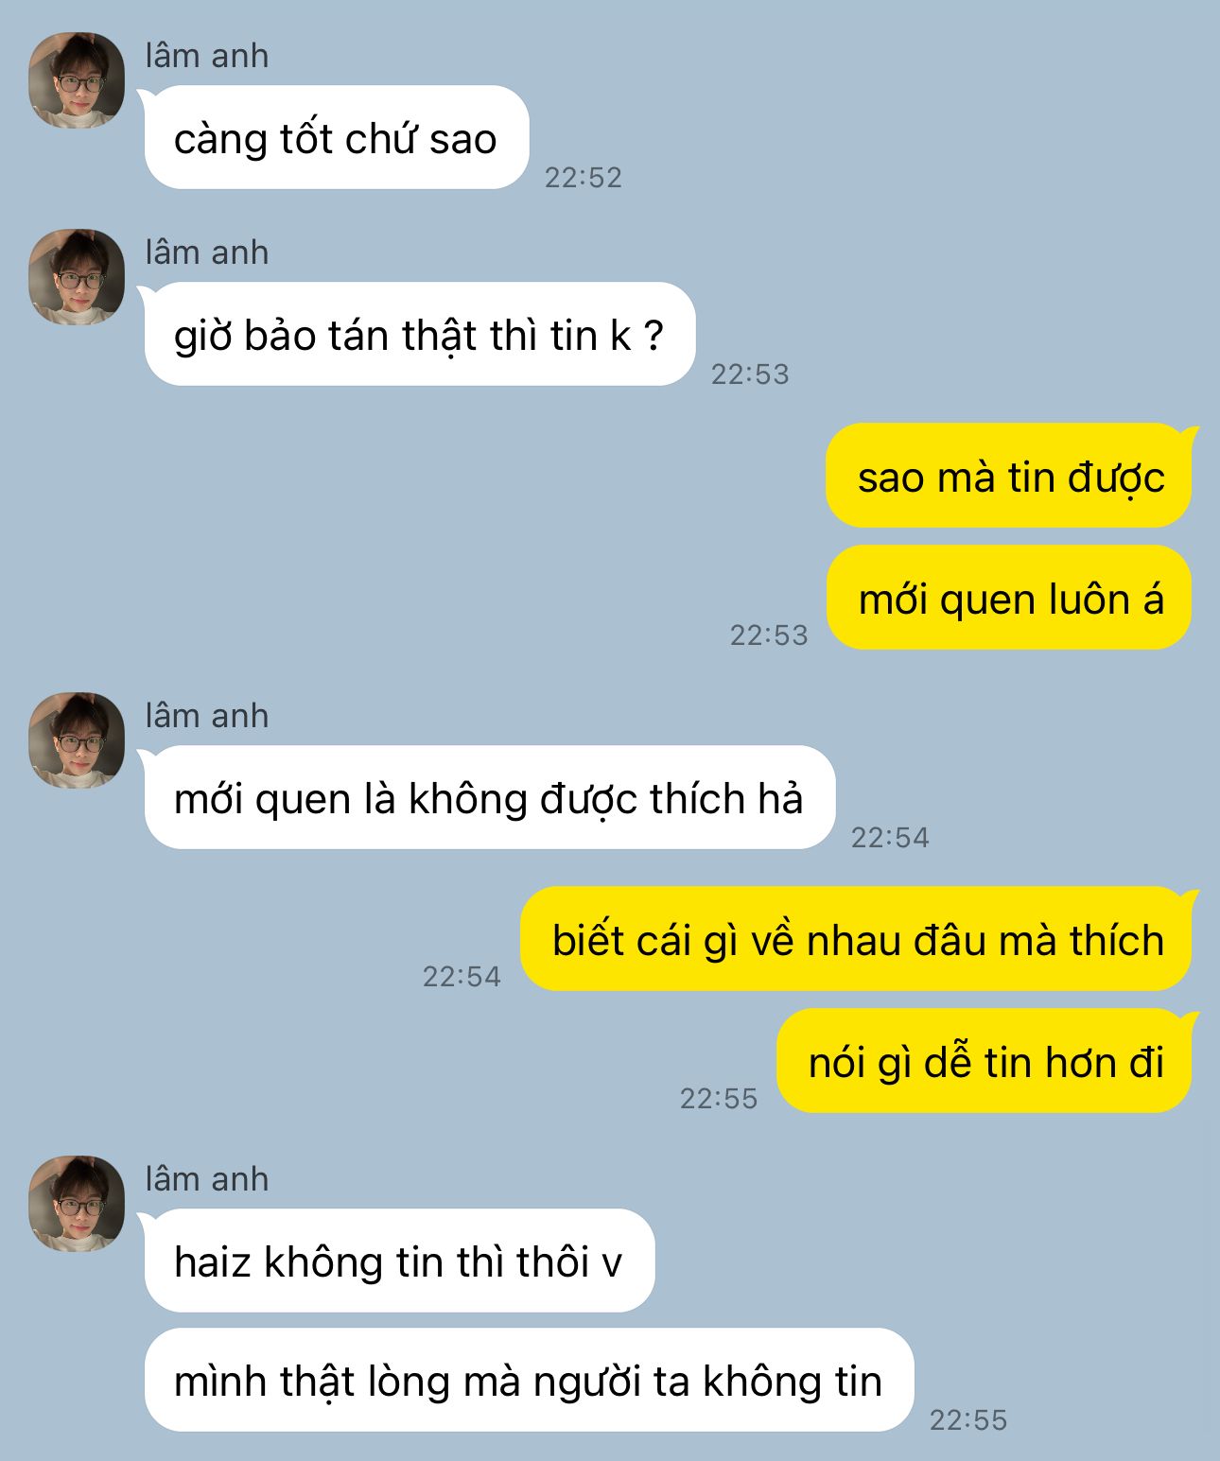Click 22:55 timestamp beside 'mình thật lòng' bubble
The height and width of the screenshot is (1461, 1220).
[x=968, y=1419]
